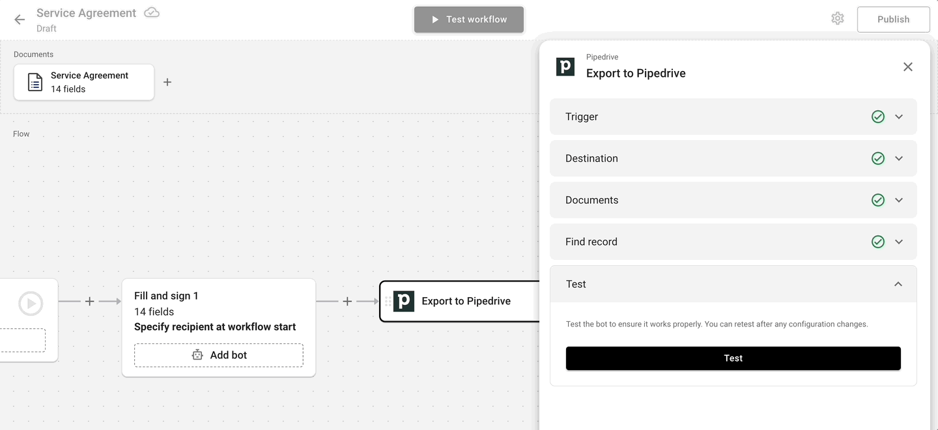Click Documents section green checkmark
This screenshot has width=938, height=430.
[878, 200]
